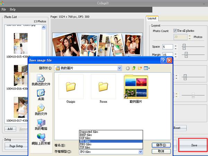Select photo thumbnail 100410-017
The image size is (208, 156).
21,107
